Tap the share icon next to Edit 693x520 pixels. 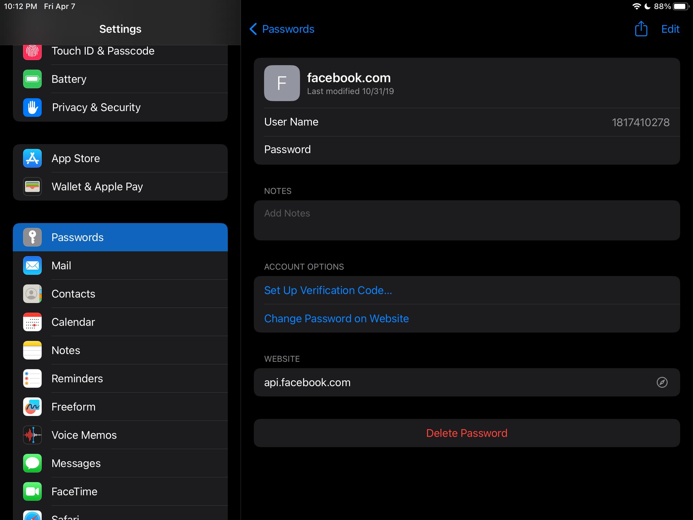tap(641, 29)
